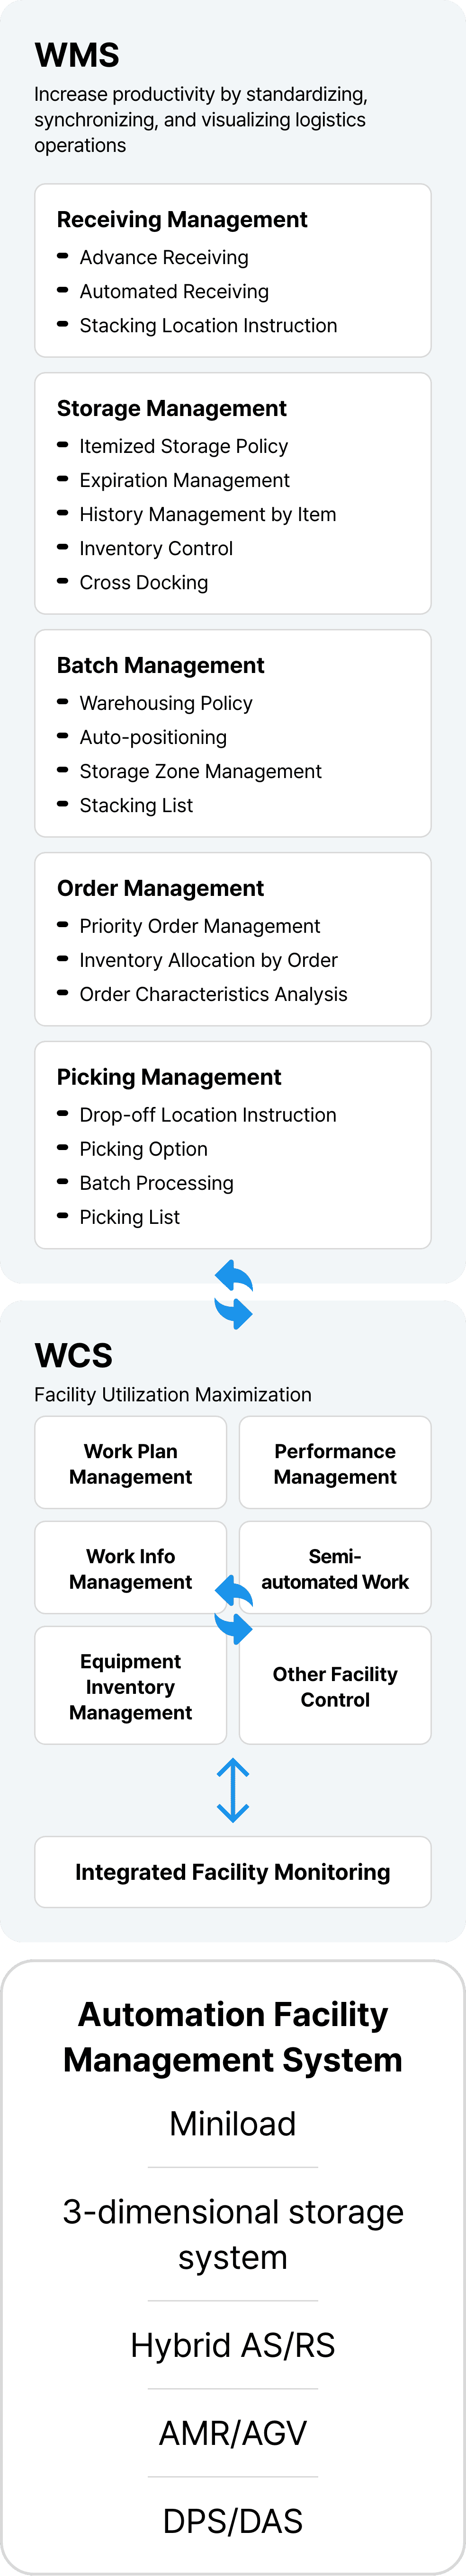
Task: Select the AMR/AGV entry
Action: [x=233, y=2433]
